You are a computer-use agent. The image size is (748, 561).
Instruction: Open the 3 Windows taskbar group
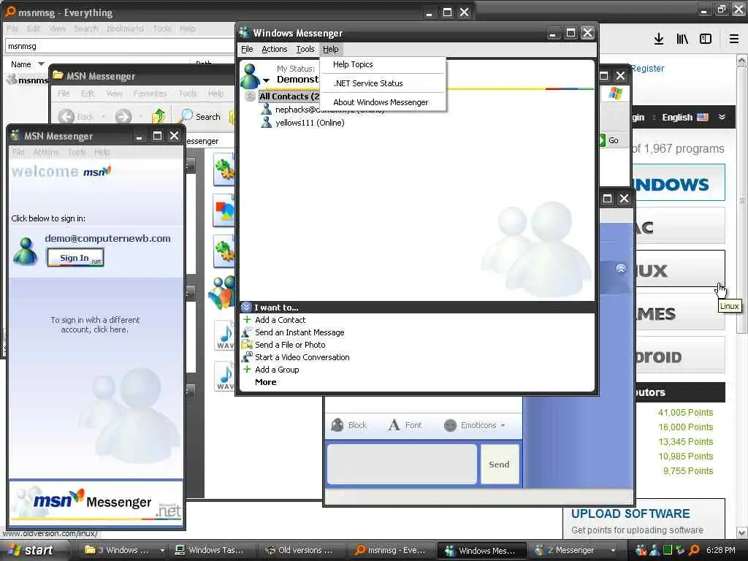(x=123, y=550)
